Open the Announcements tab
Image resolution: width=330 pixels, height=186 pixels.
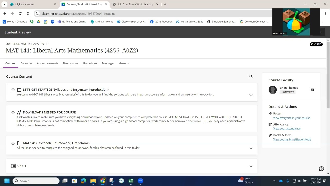(47, 63)
